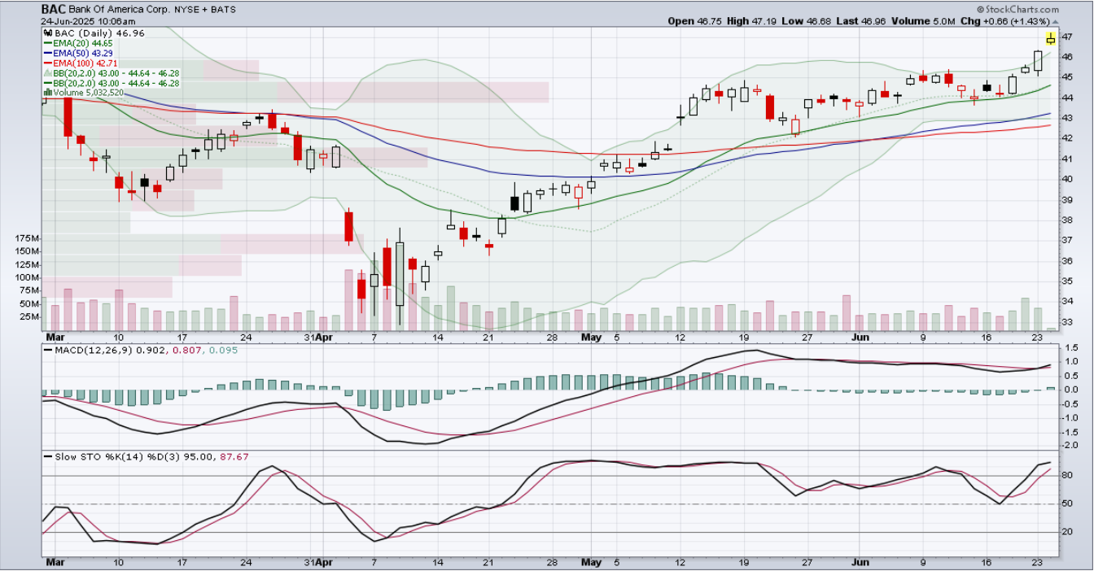
Task: Click the 80 level on Stochastic axis
Action: pos(1066,476)
